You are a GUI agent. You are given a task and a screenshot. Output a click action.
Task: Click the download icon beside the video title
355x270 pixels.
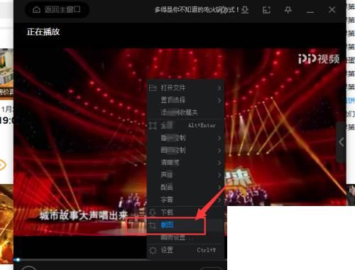coord(245,10)
